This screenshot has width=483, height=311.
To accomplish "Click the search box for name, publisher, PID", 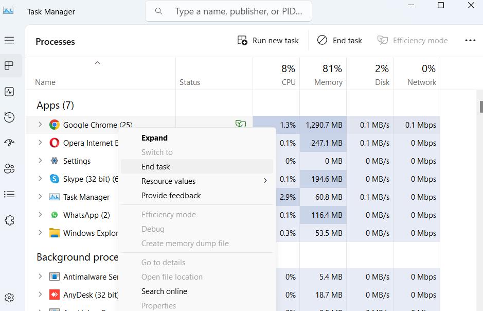I will pos(228,11).
